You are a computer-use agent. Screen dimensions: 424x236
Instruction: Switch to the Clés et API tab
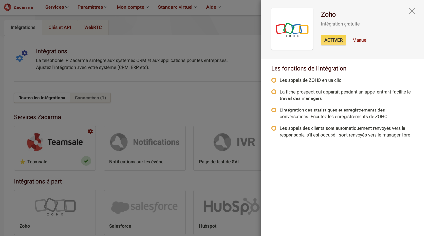[60, 27]
